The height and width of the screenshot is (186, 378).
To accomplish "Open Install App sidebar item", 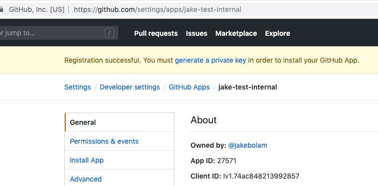I will pyautogui.click(x=120, y=160).
